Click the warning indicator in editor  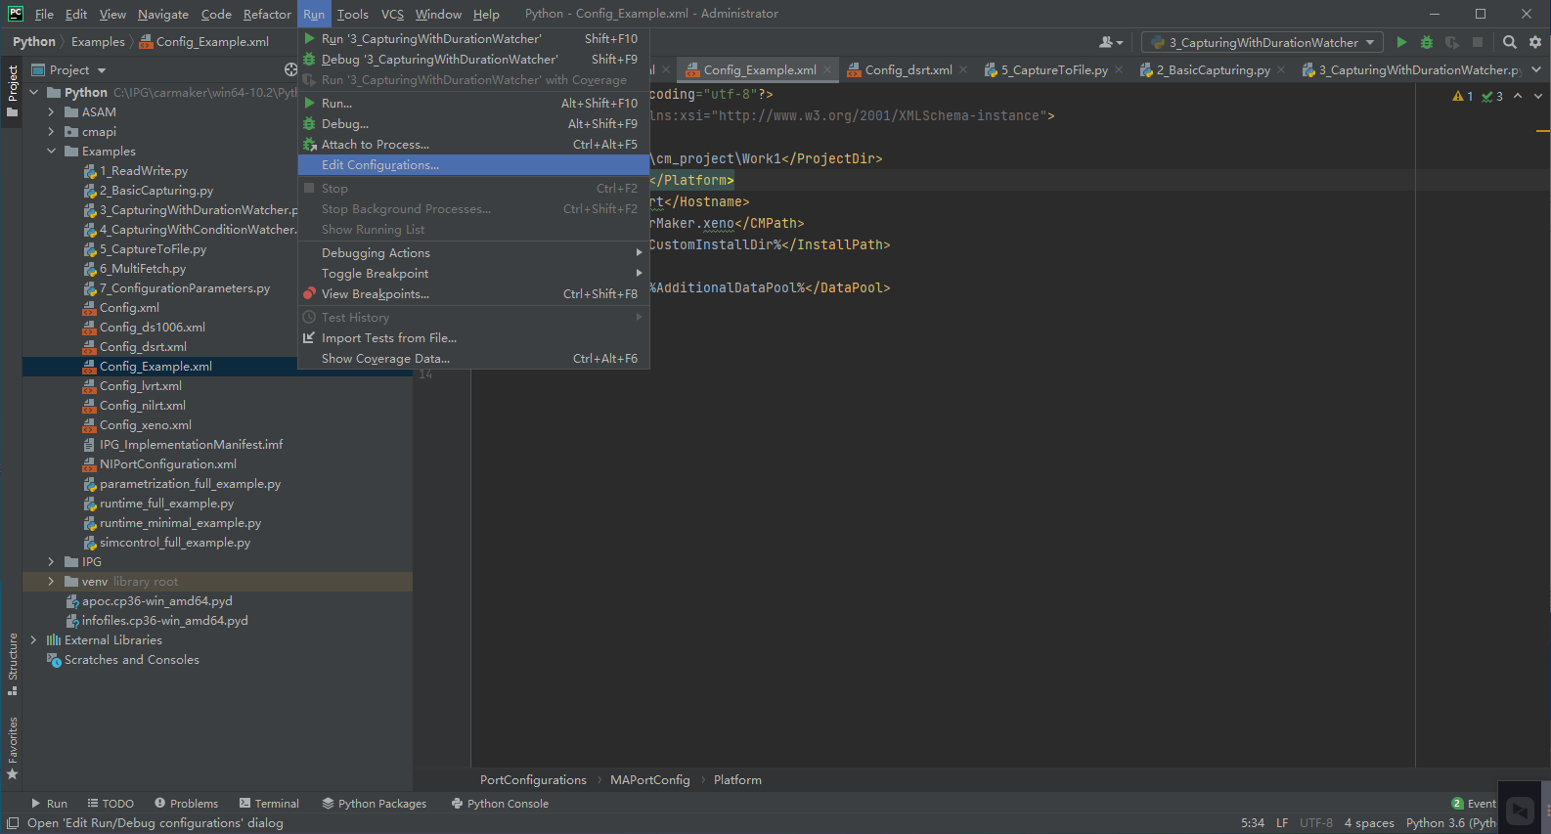tap(1463, 96)
